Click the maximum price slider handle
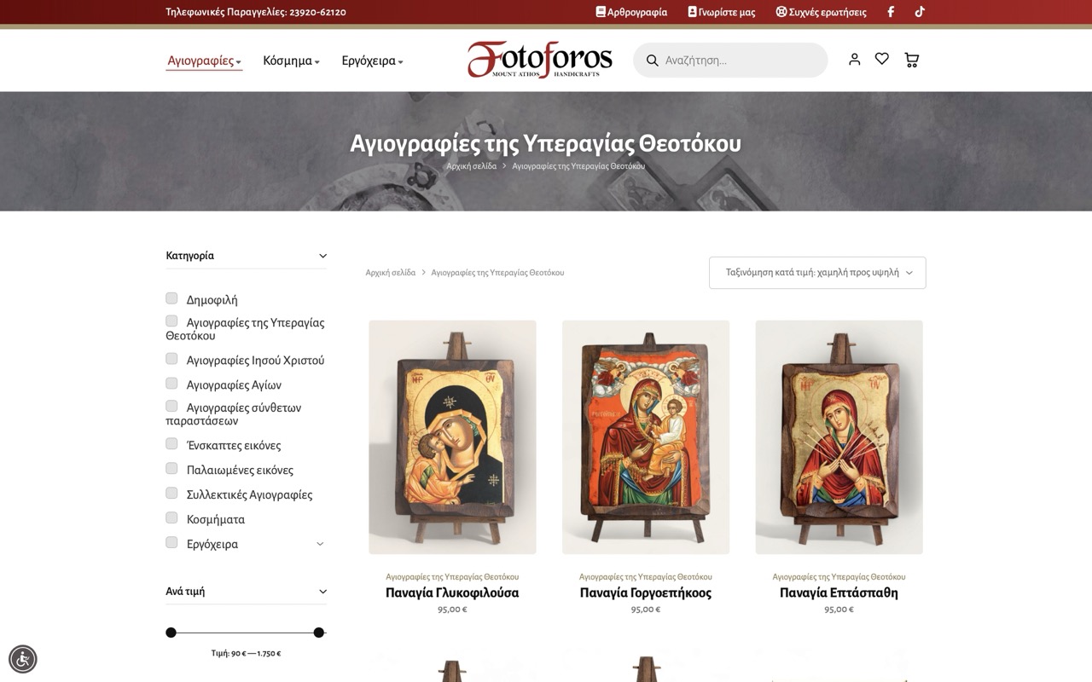 [x=318, y=633]
